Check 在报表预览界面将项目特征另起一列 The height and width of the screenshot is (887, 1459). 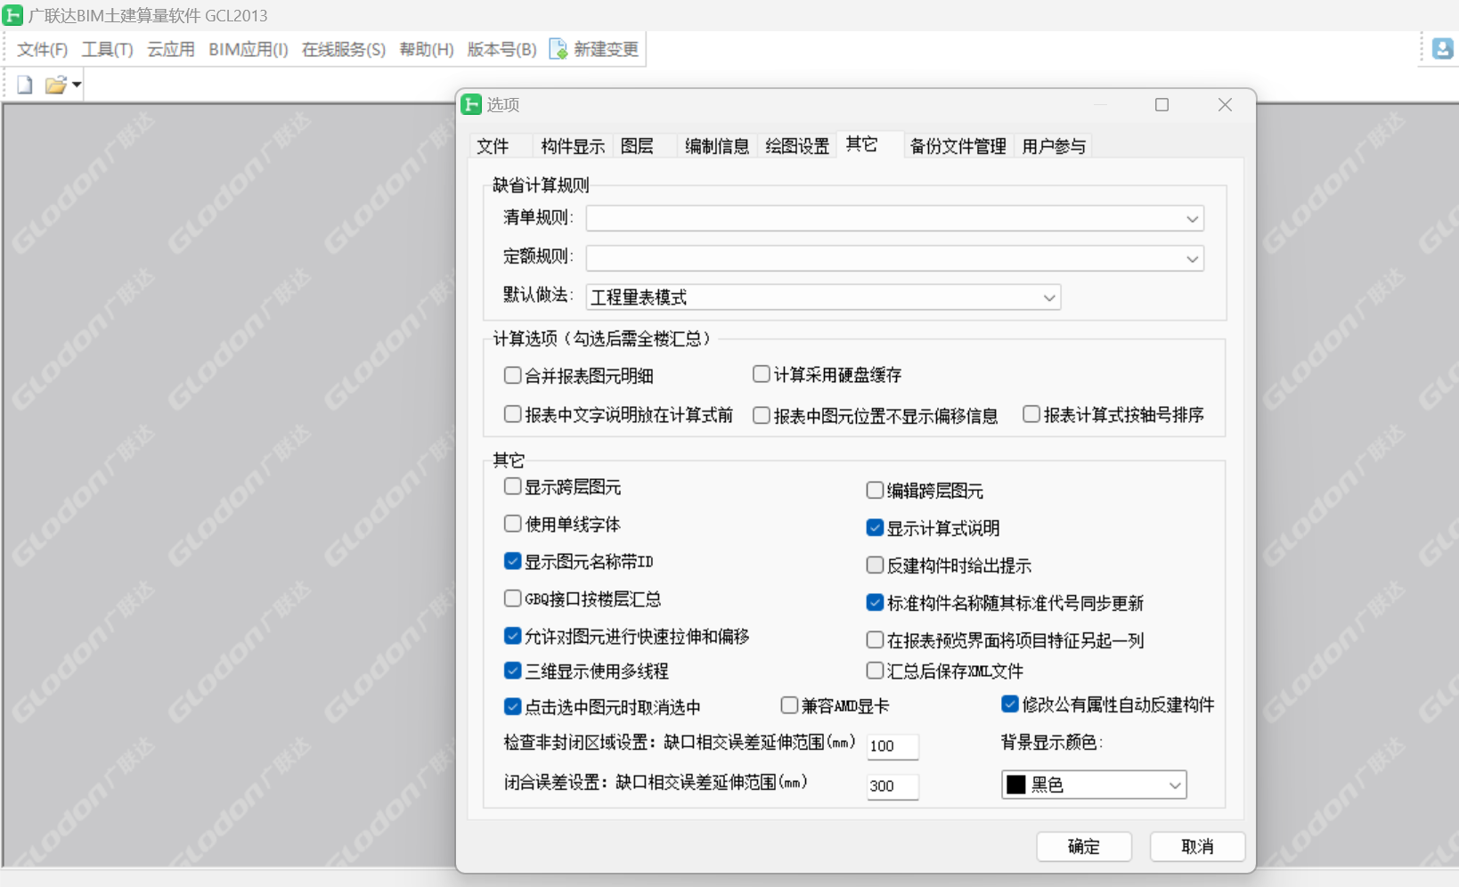pos(875,639)
